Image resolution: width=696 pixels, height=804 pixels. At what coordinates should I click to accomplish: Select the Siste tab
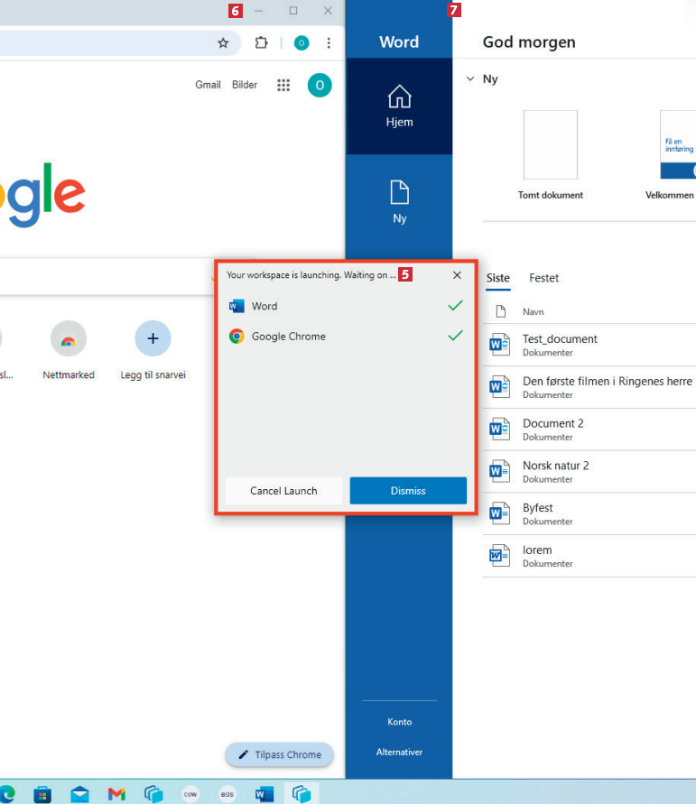click(x=498, y=278)
